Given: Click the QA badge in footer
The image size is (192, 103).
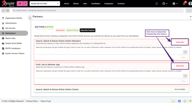Looking at the screenshot, I should pos(173,101).
